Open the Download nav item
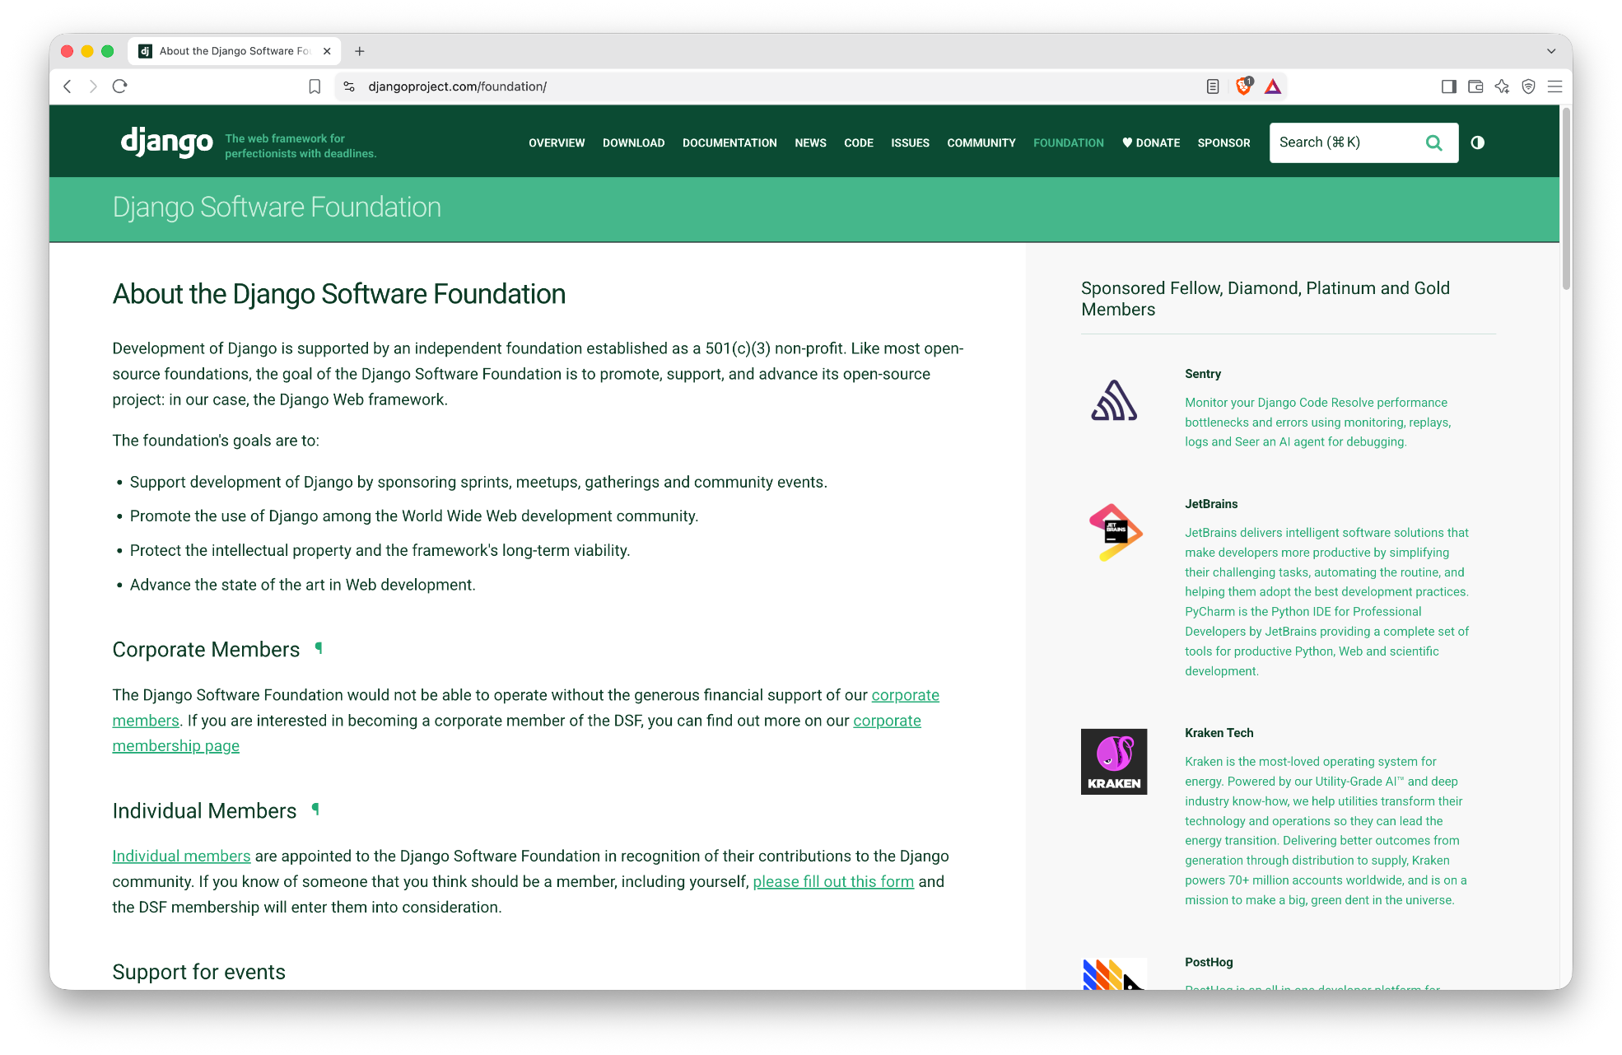Image resolution: width=1622 pixels, height=1055 pixels. click(633, 142)
